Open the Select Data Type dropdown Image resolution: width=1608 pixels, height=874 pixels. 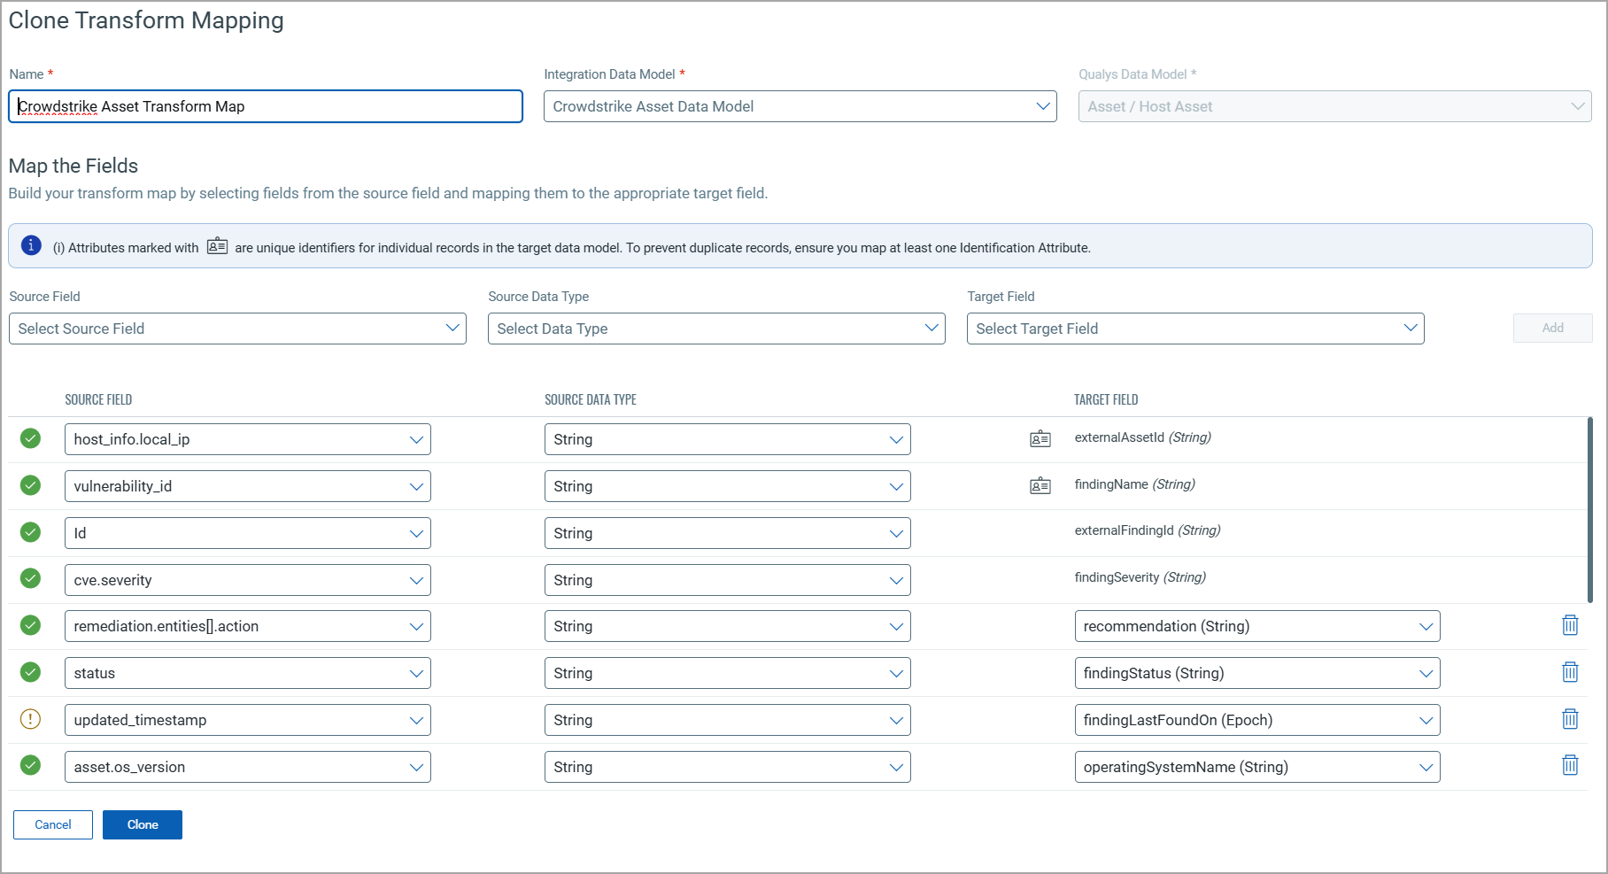click(715, 329)
